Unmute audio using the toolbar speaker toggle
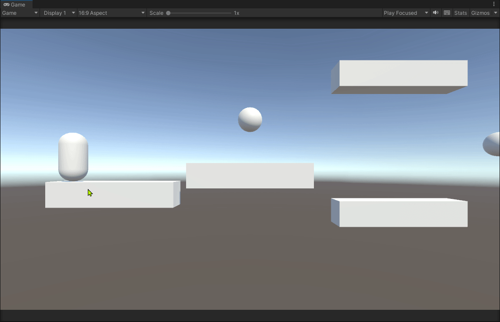 (435, 13)
